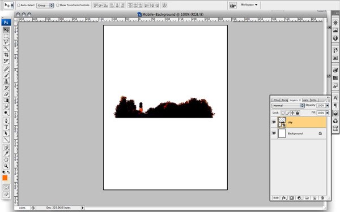Select the Brush tool
Screen dimensions: 340x212
pyautogui.click(x=6, y=75)
